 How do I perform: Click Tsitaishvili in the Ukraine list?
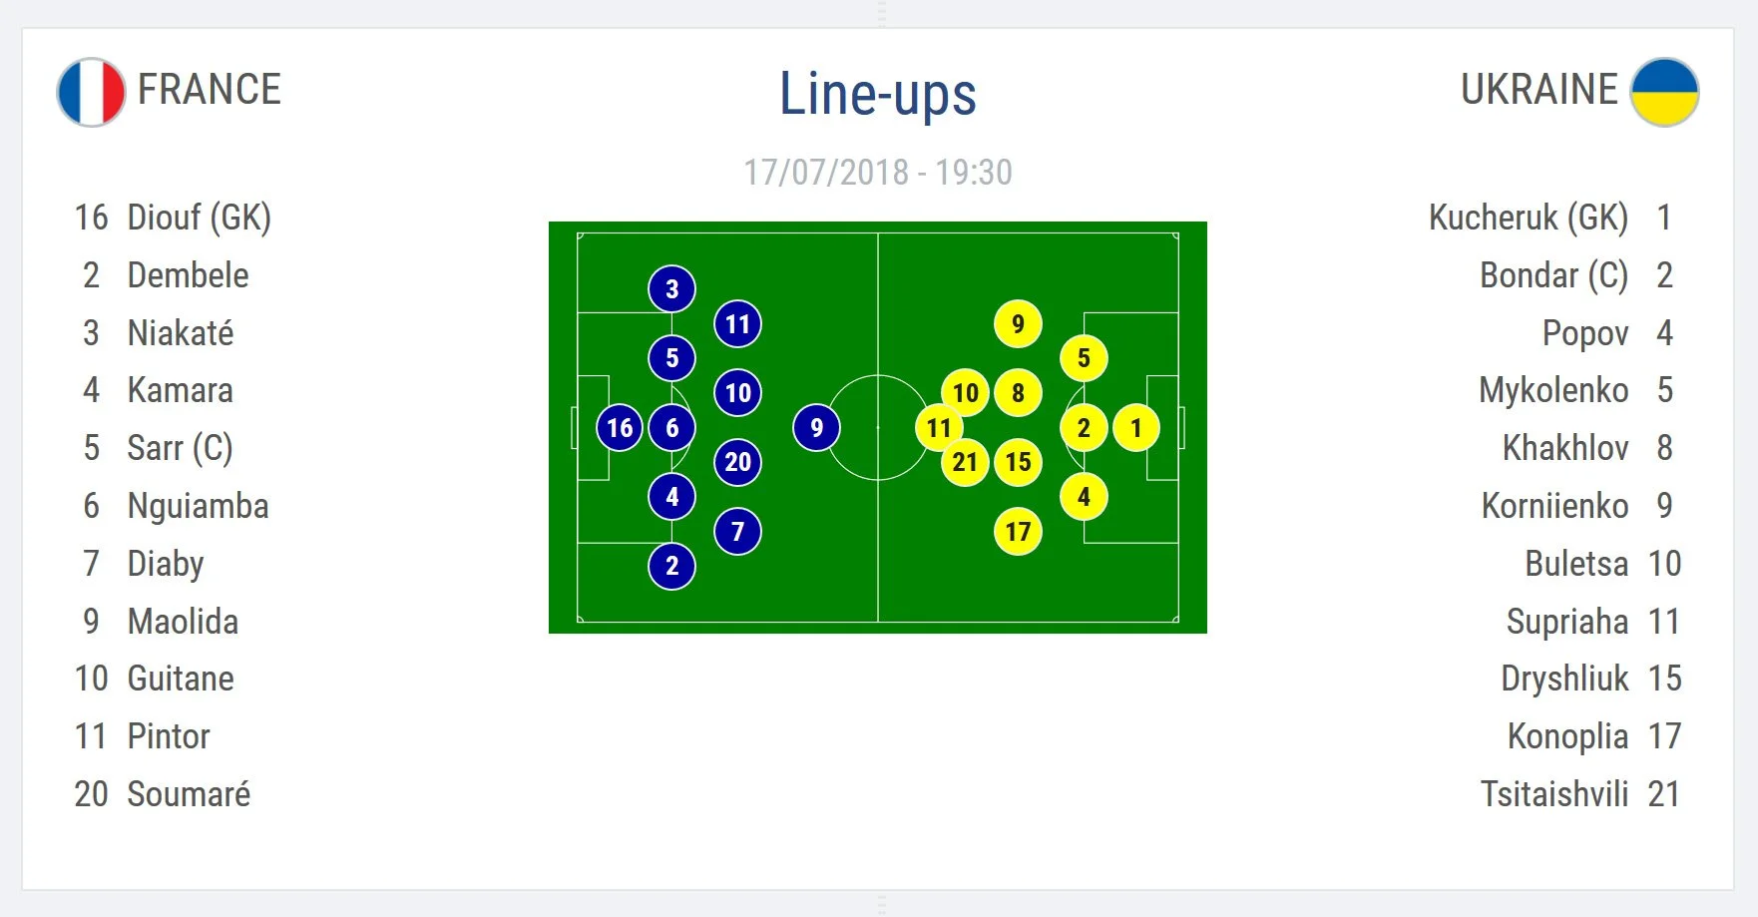(x=1553, y=794)
